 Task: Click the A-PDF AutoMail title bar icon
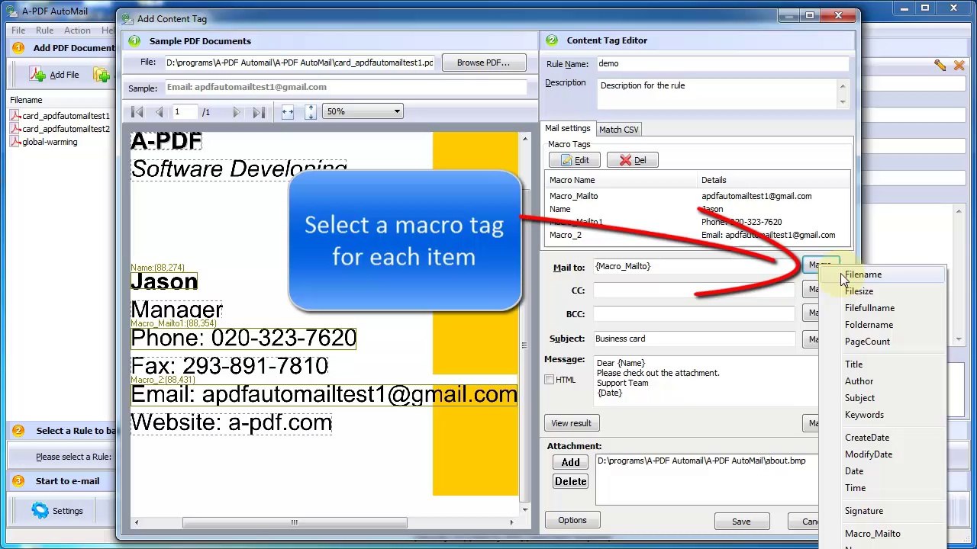11,11
